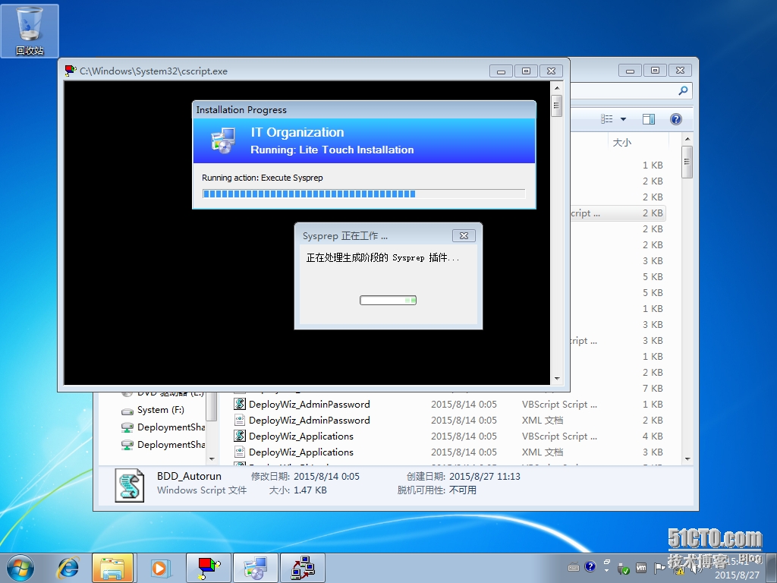
Task: Open the Windows Start menu orb
Action: pos(20,568)
